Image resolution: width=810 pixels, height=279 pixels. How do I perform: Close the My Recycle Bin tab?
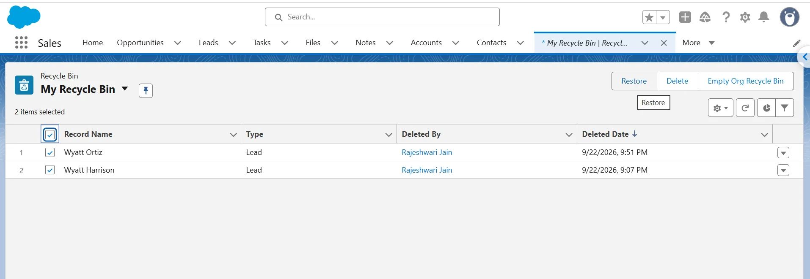coord(664,43)
